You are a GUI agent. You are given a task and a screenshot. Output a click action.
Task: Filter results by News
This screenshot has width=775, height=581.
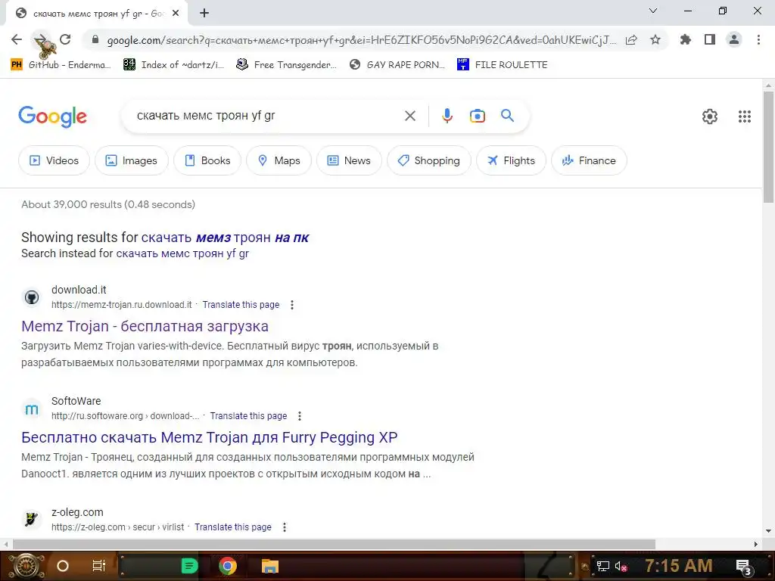point(349,160)
